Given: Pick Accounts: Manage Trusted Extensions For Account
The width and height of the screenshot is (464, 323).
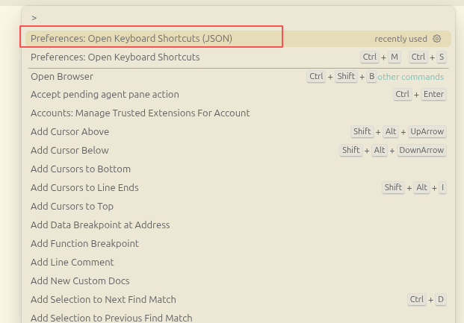Looking at the screenshot, I should point(238,113).
